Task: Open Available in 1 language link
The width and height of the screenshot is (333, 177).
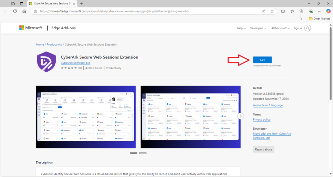Action: 268,105
